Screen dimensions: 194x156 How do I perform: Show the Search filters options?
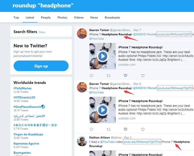tap(42, 32)
